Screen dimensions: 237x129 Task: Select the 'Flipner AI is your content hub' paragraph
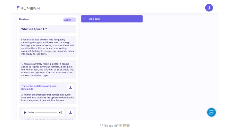47,47
